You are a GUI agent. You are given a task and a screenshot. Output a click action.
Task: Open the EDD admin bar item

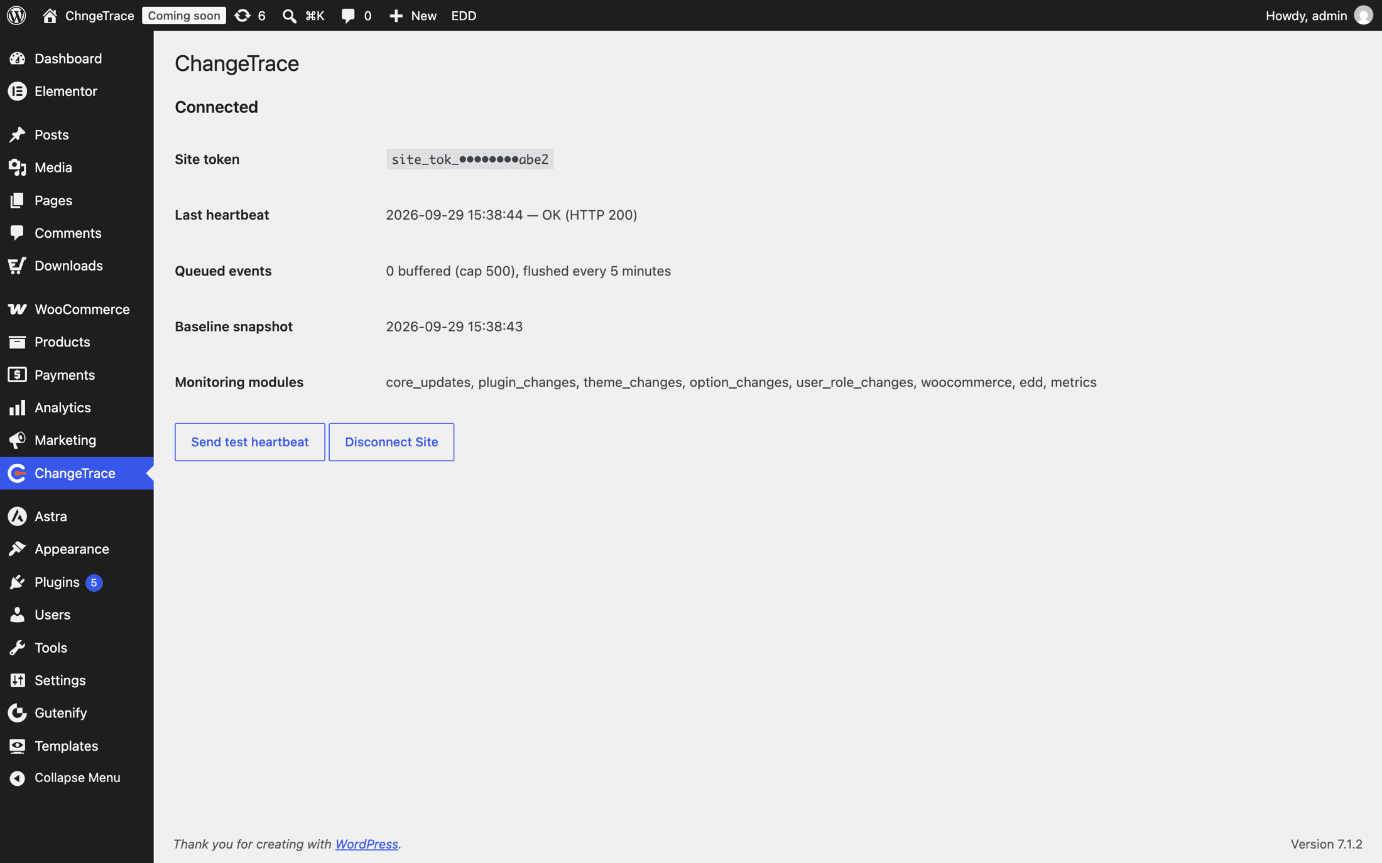464,16
